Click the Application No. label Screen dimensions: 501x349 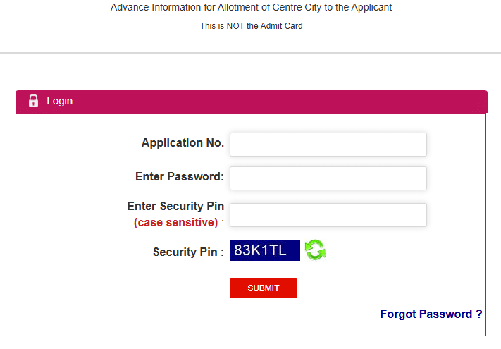click(x=183, y=143)
